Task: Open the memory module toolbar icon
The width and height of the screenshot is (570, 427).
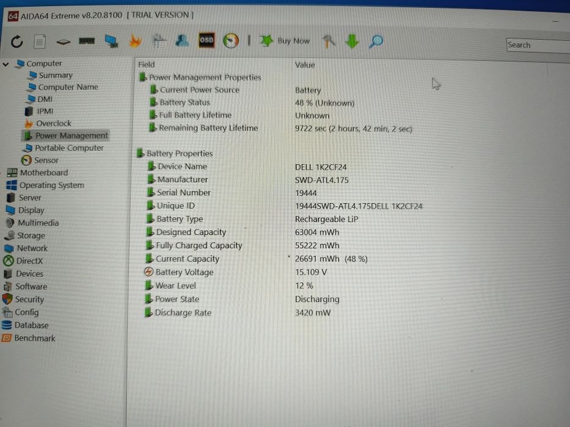Action: point(87,41)
